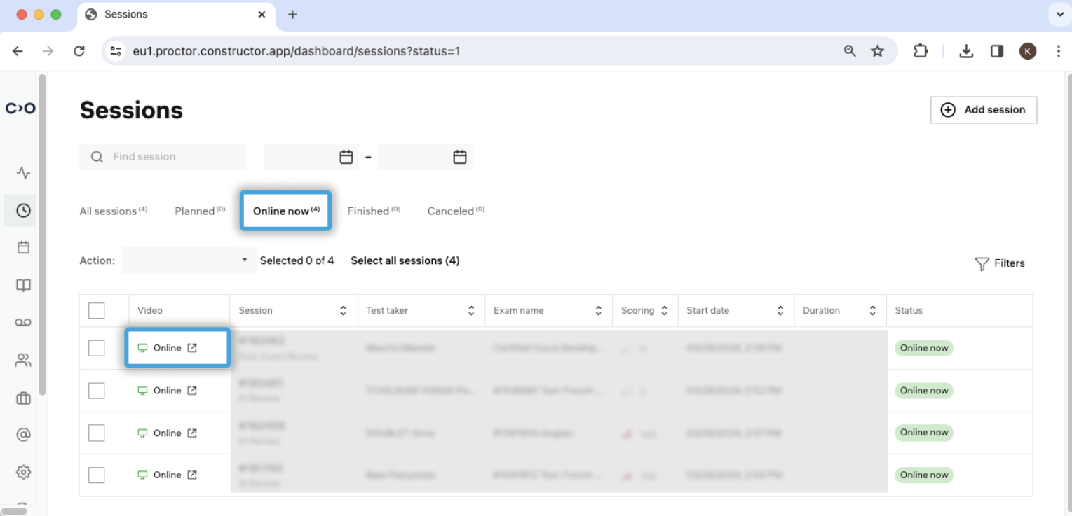Image resolution: width=1072 pixels, height=516 pixels.
Task: Click the users icon in left sidebar
Action: 23,361
